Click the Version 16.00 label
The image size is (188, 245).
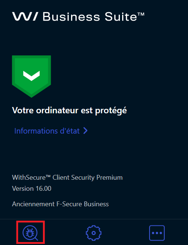coord(32,189)
